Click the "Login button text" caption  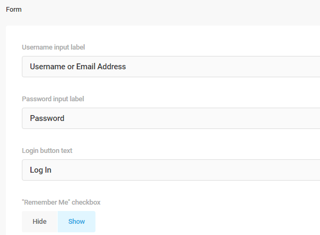47,150
